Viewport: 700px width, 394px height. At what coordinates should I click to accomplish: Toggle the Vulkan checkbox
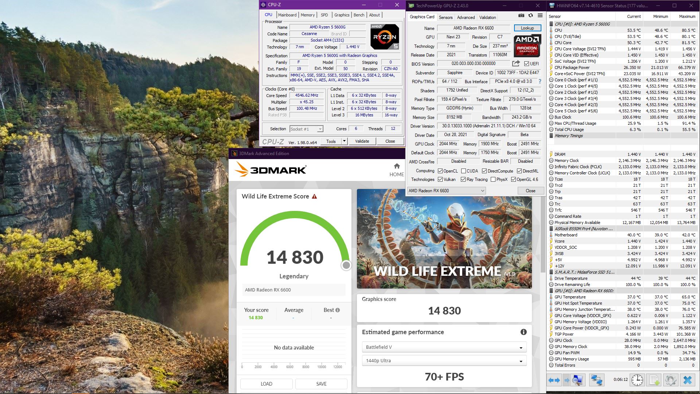440,179
